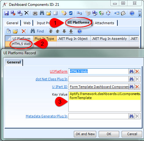Sort by the Plug In Type column header

45,39
